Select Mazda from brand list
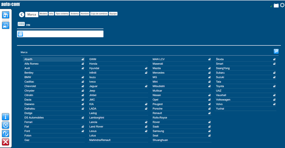The height and width of the screenshot is (148, 285). click(181, 68)
